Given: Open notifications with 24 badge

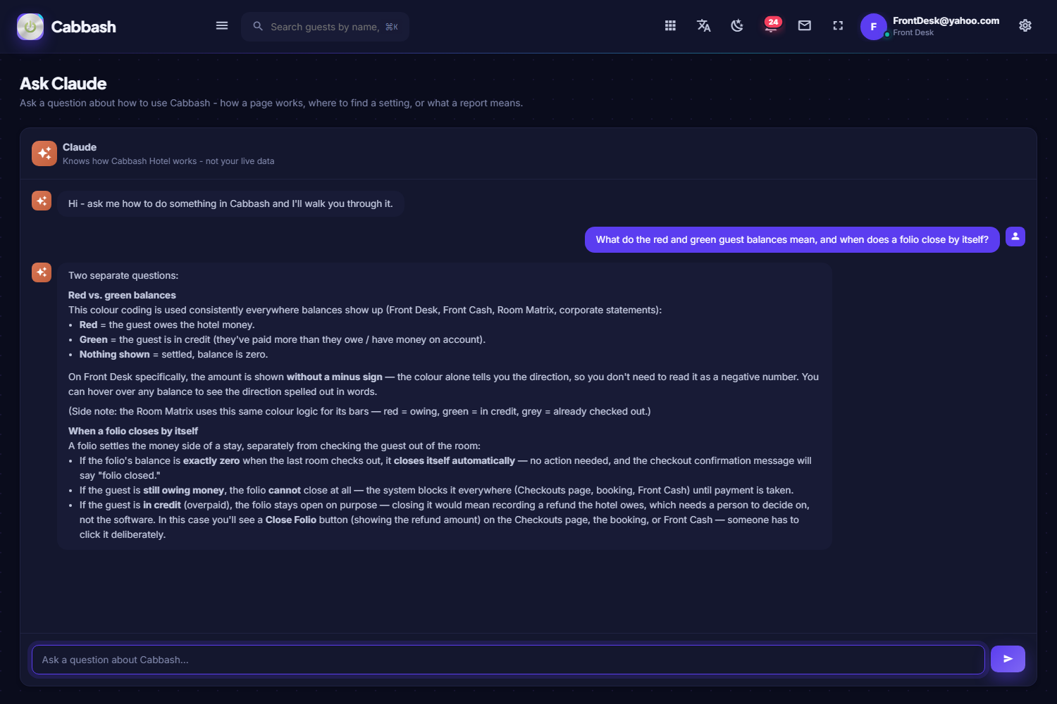Looking at the screenshot, I should (x=772, y=25).
